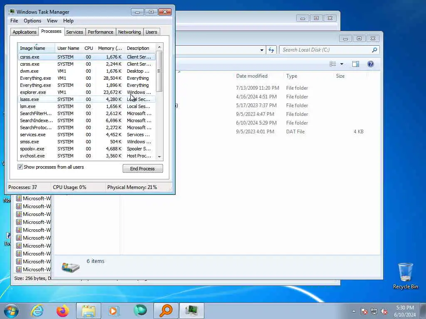Sort processes by Description column
The image size is (426, 319).
click(140, 48)
